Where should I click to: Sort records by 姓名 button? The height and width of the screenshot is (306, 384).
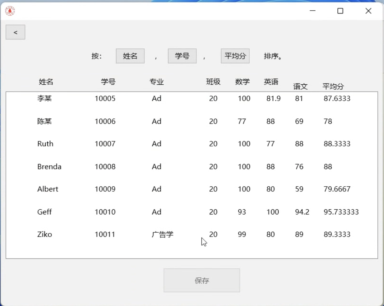(130, 56)
